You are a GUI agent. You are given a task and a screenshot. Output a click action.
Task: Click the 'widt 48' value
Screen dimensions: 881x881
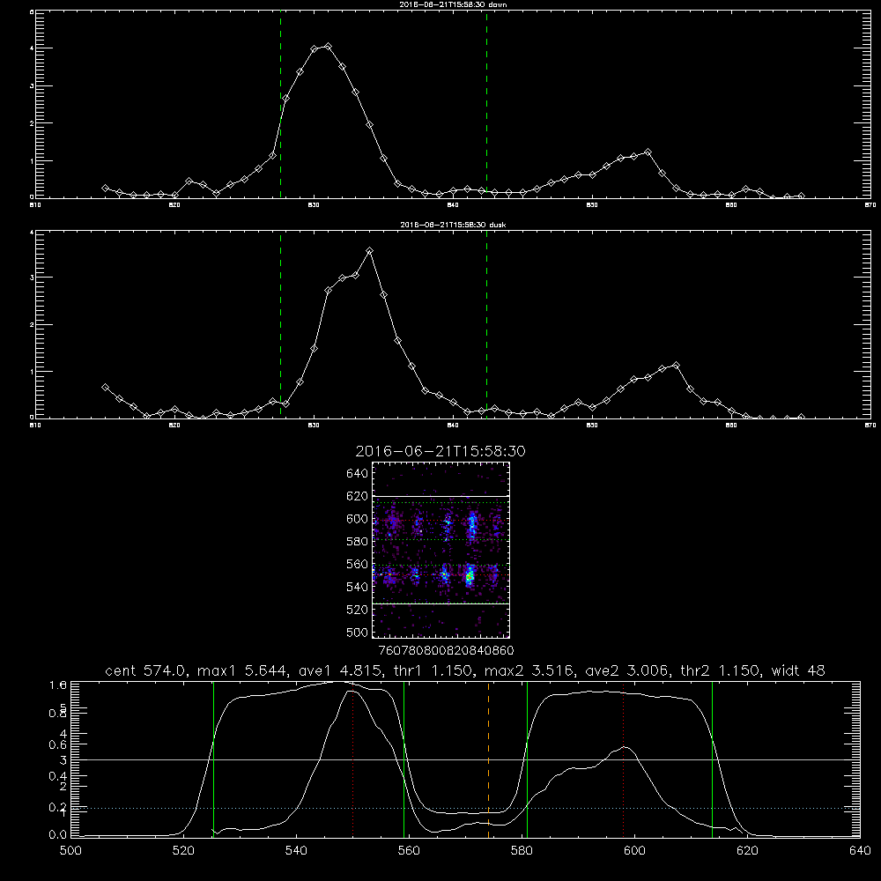[798, 670]
